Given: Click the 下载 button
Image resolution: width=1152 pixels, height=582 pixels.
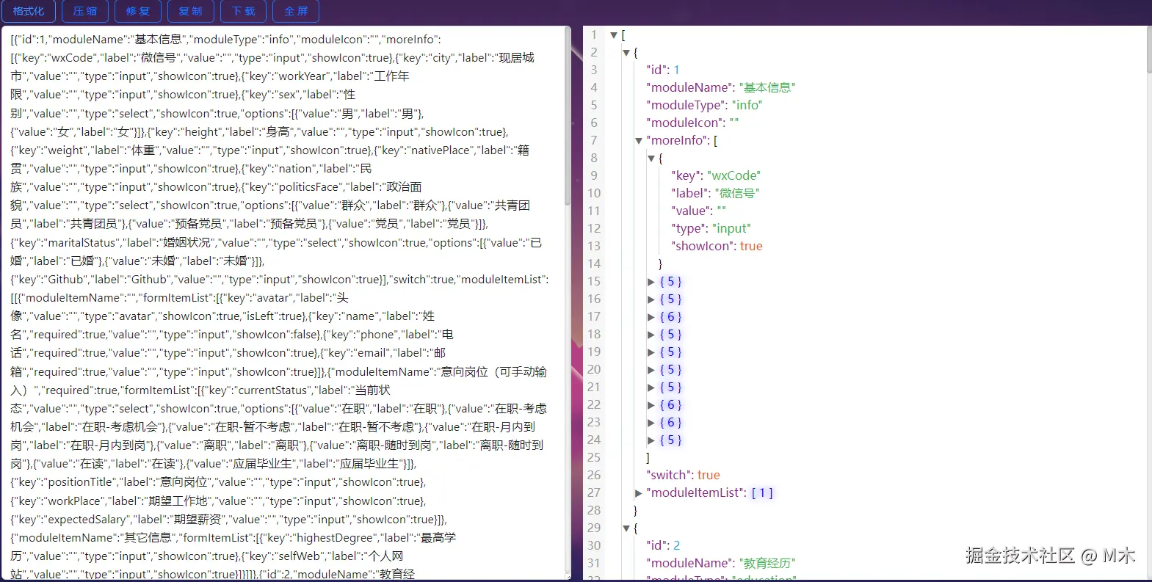Looking at the screenshot, I should coord(244,11).
